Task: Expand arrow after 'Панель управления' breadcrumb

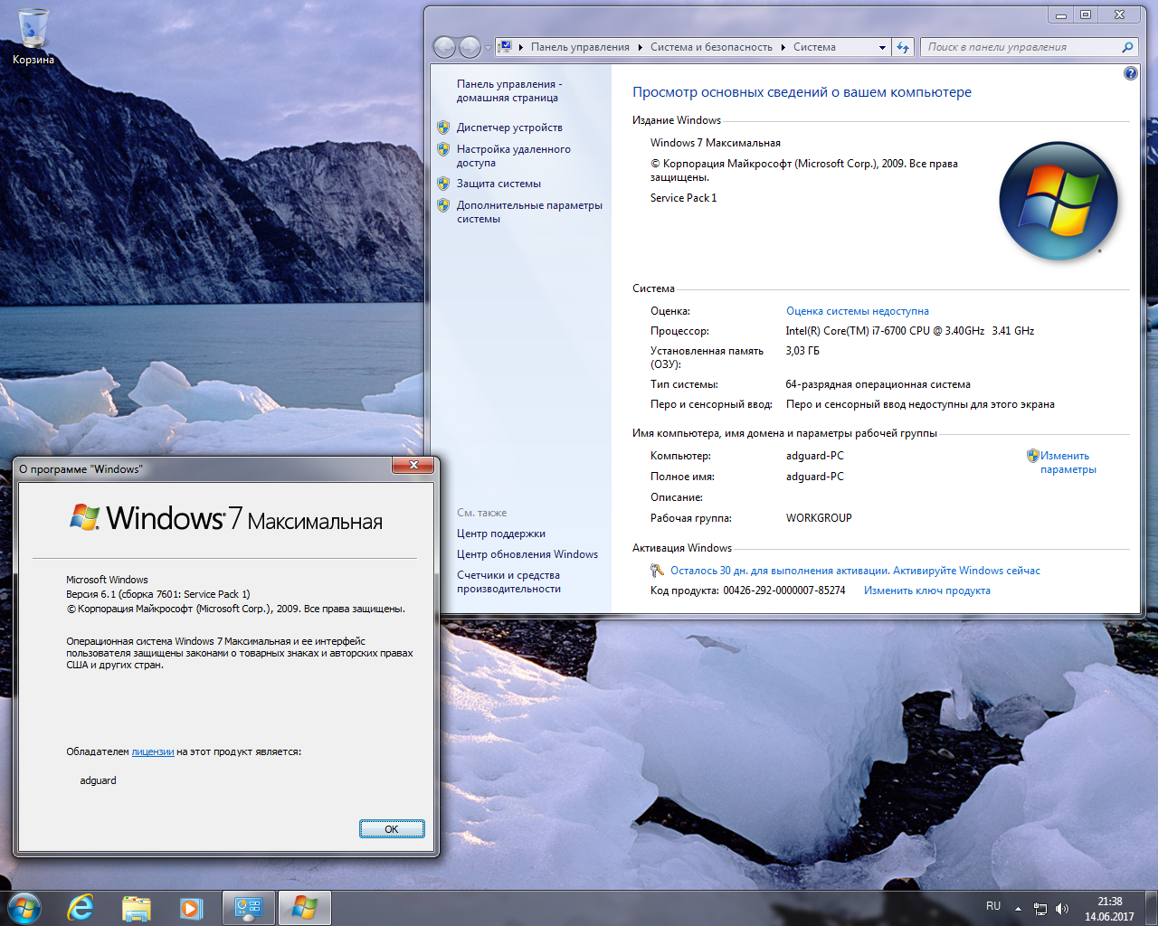Action: 641,47
